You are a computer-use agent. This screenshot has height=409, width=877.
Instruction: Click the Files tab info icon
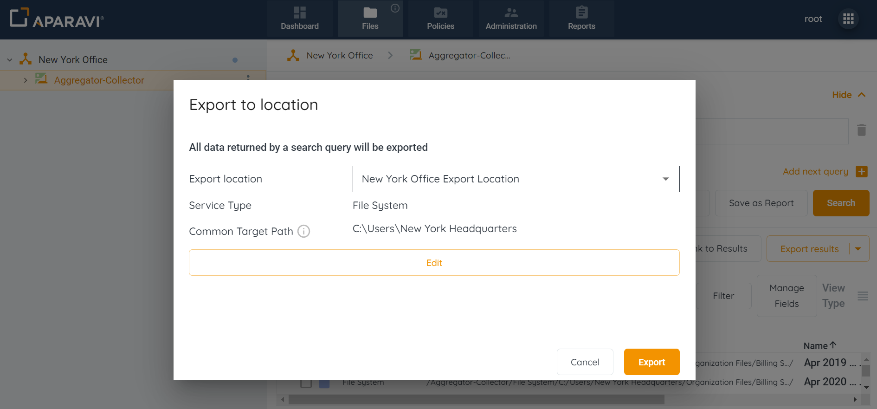[395, 8]
